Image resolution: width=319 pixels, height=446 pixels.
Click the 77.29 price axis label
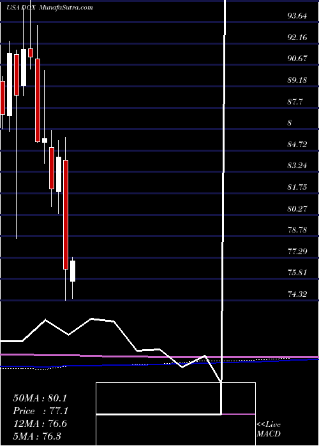(297, 251)
